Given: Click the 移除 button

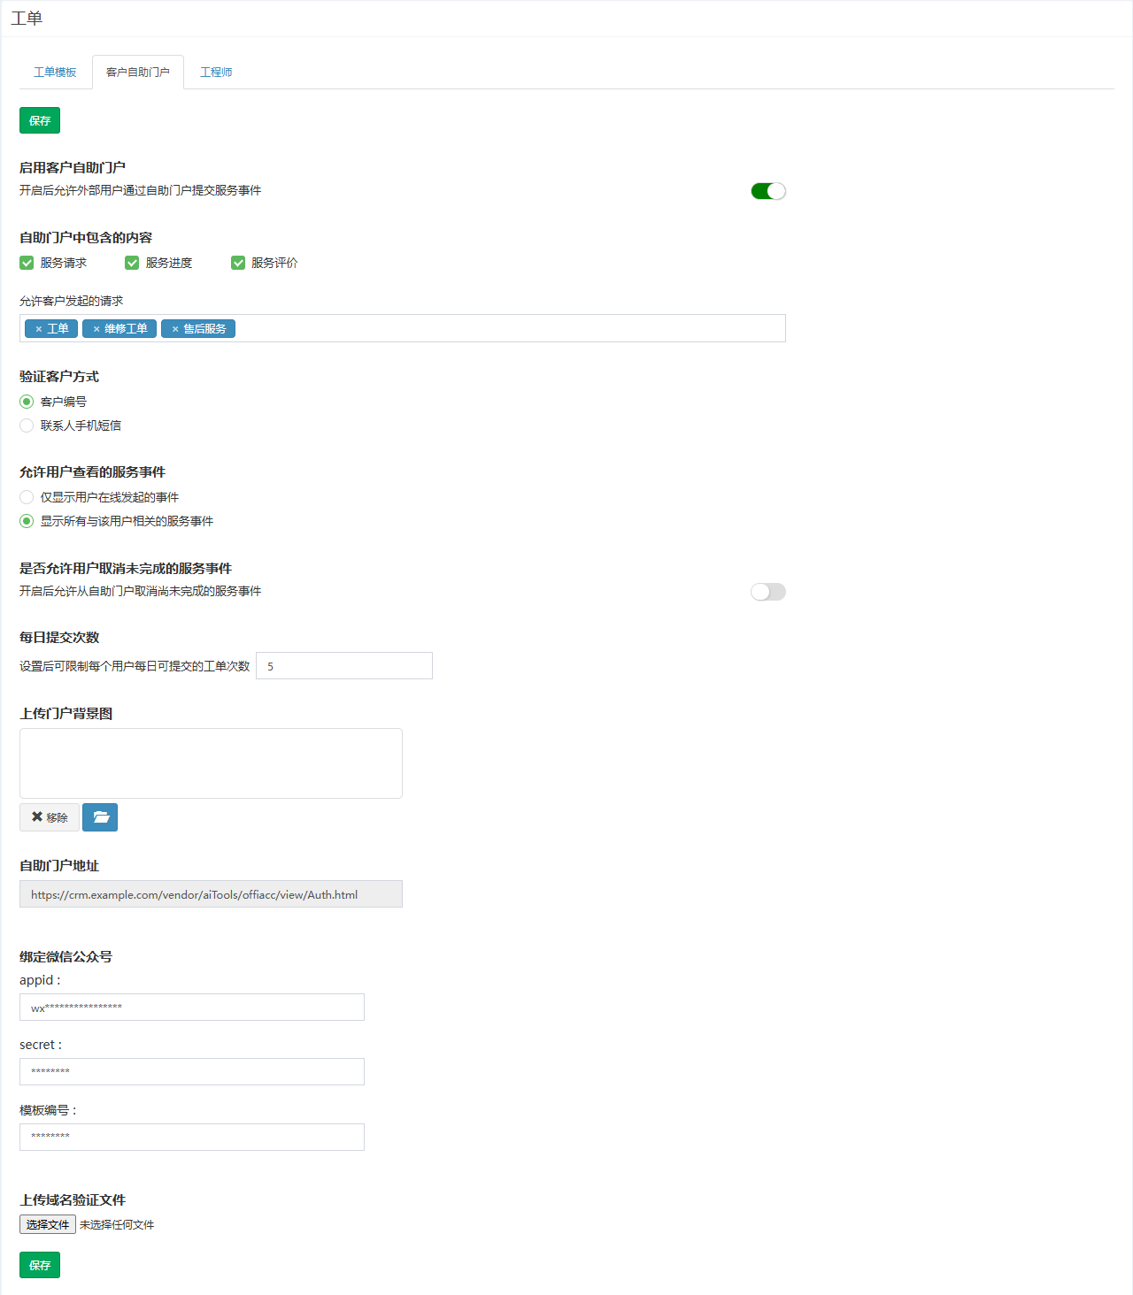Looking at the screenshot, I should tap(50, 817).
